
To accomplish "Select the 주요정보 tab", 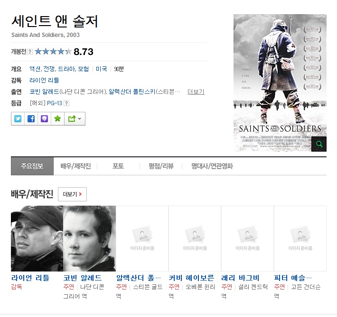I will coord(32,166).
